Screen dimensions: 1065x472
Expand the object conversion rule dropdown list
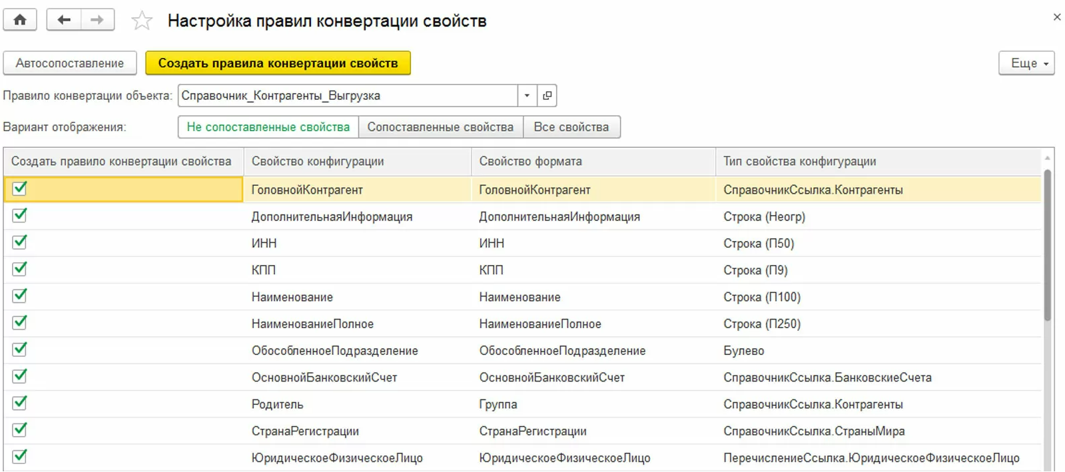tap(527, 96)
